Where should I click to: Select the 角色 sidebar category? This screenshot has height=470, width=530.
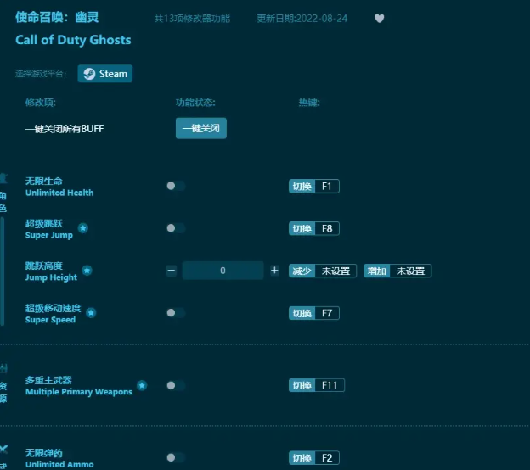pyautogui.click(x=3, y=193)
